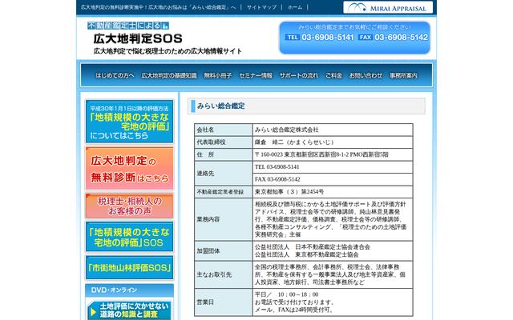Open ご料金 menu item
Viewport: 513px width, 320px height.
point(333,75)
